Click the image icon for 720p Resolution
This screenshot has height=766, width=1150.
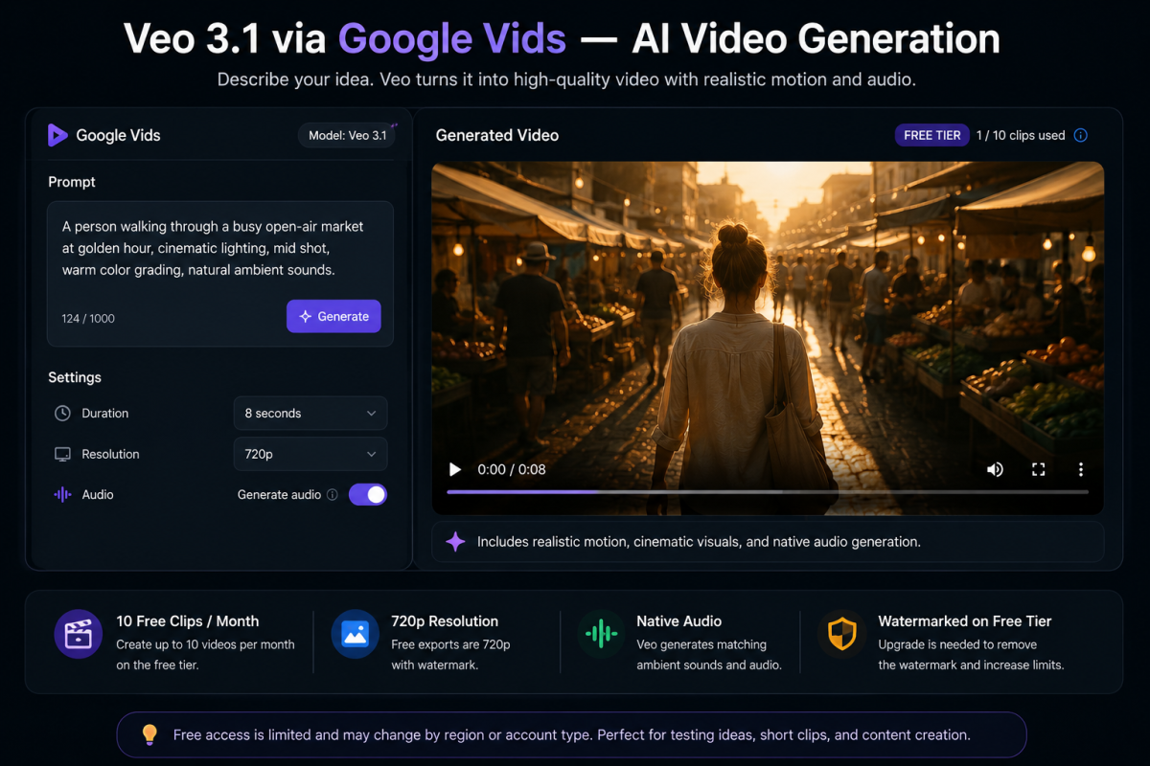(355, 634)
